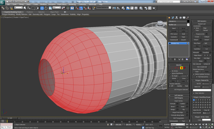Open the Display command panel tab
214x129 pixels.
click(184, 18)
